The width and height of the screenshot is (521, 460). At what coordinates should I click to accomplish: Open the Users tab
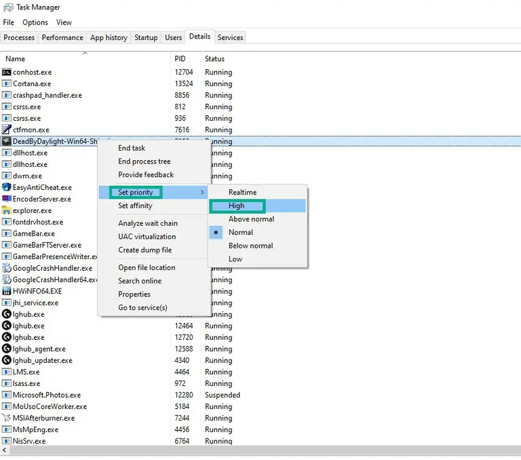tap(174, 37)
